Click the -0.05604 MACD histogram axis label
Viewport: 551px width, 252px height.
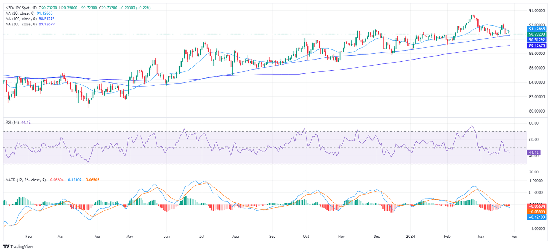[537, 206]
